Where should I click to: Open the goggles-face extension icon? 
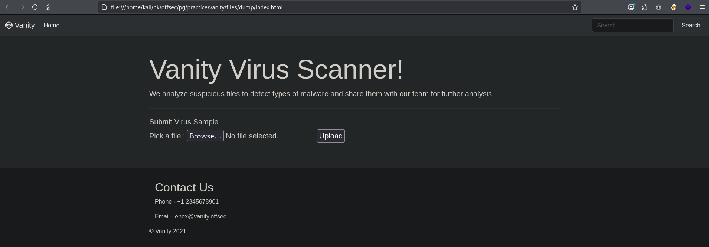point(659,7)
